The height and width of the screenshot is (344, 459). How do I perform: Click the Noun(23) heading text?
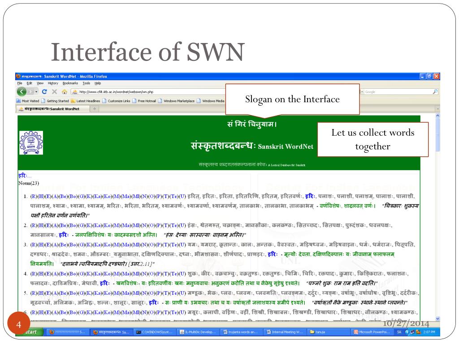[x=28, y=183]
